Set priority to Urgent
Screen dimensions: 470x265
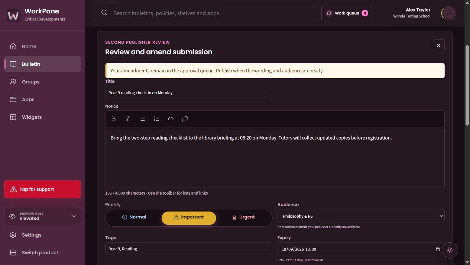[243, 217]
